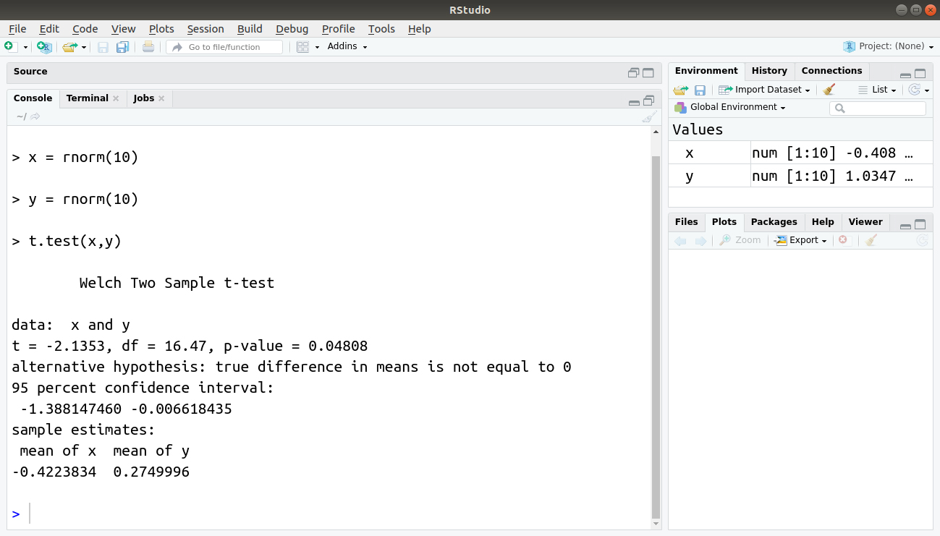Clear console with the broom icon
940x536 pixels.
pyautogui.click(x=648, y=116)
